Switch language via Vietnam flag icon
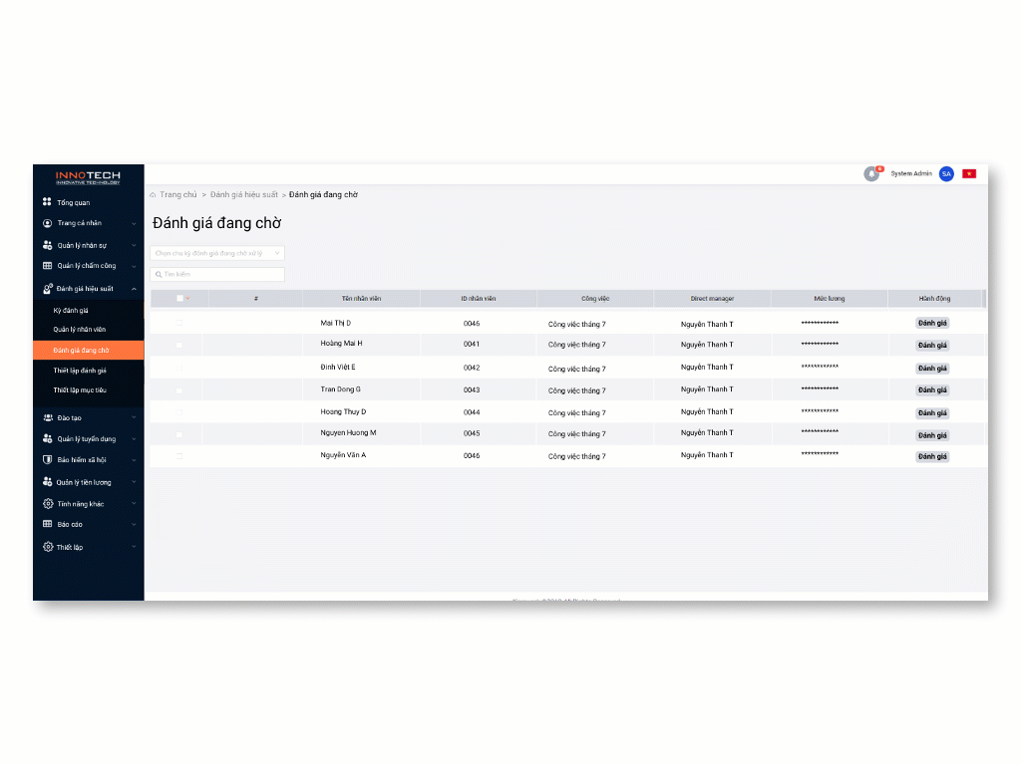Screen dimensions: 1021x765 point(969,174)
